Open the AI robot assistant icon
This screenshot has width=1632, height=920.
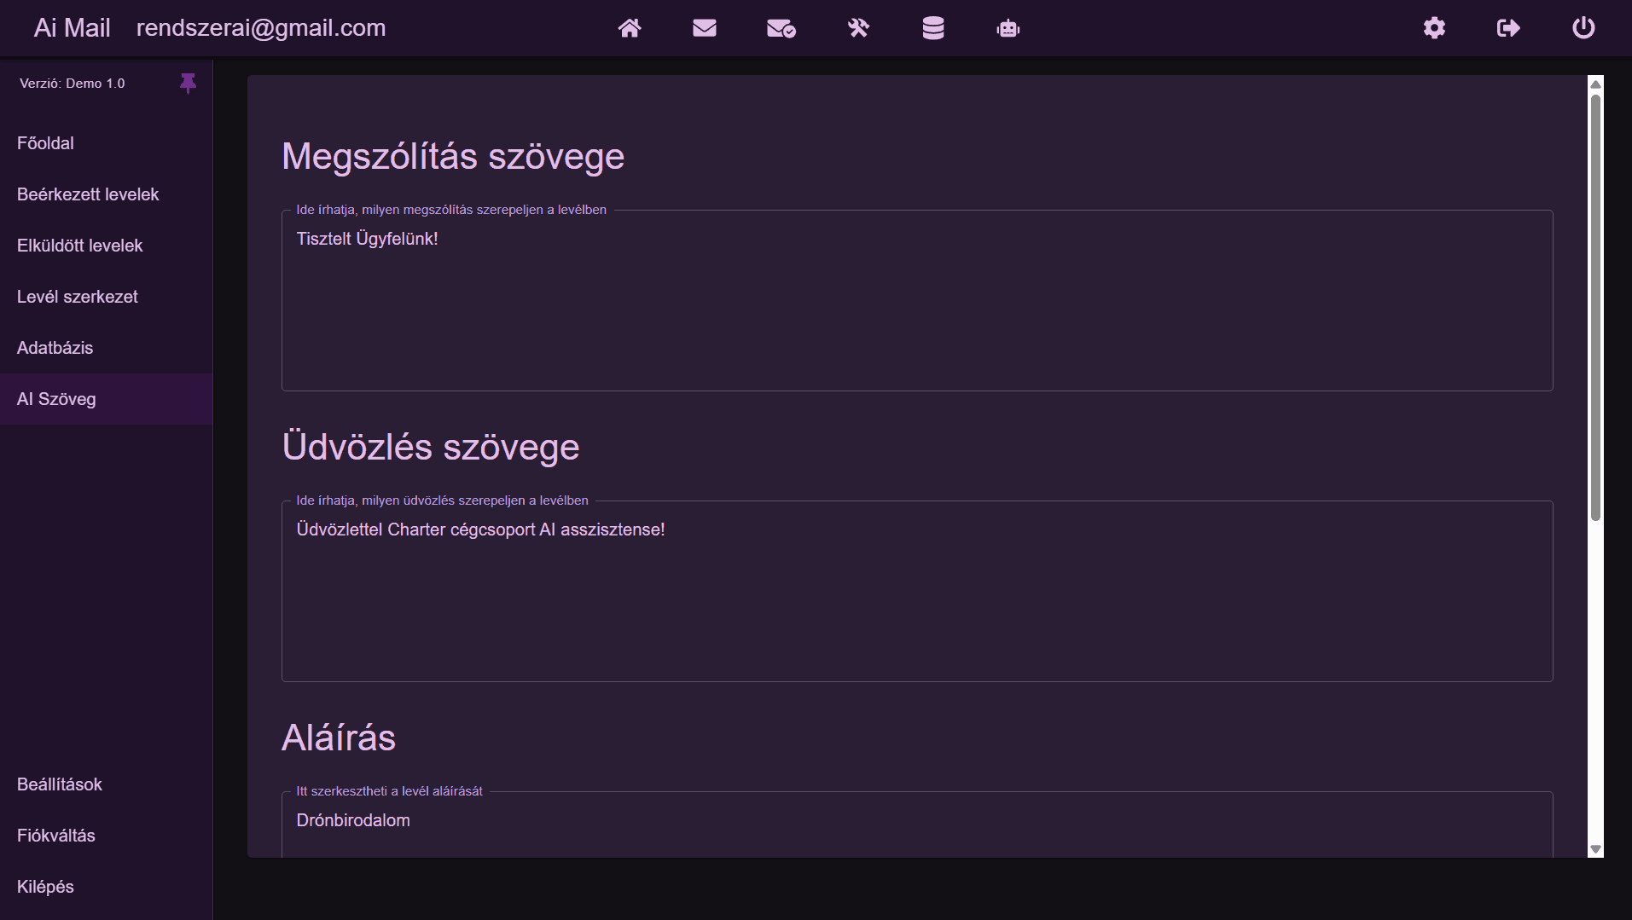pos(1008,28)
